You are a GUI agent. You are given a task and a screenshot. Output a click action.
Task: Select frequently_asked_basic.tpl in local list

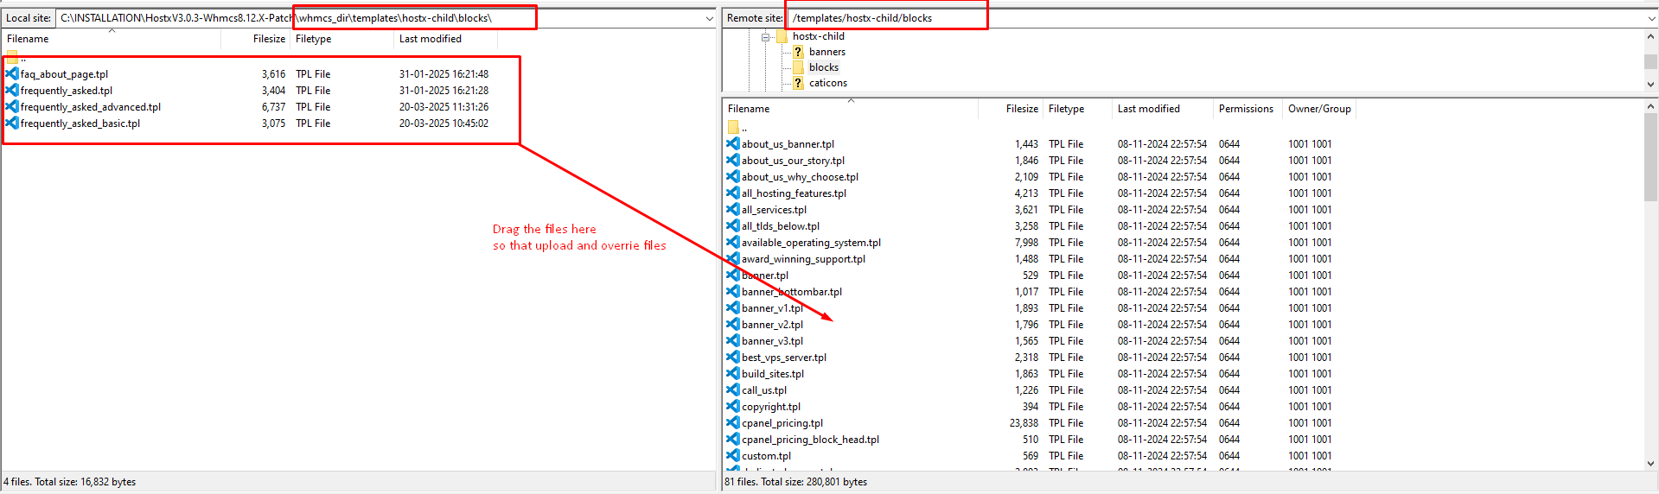coord(80,123)
